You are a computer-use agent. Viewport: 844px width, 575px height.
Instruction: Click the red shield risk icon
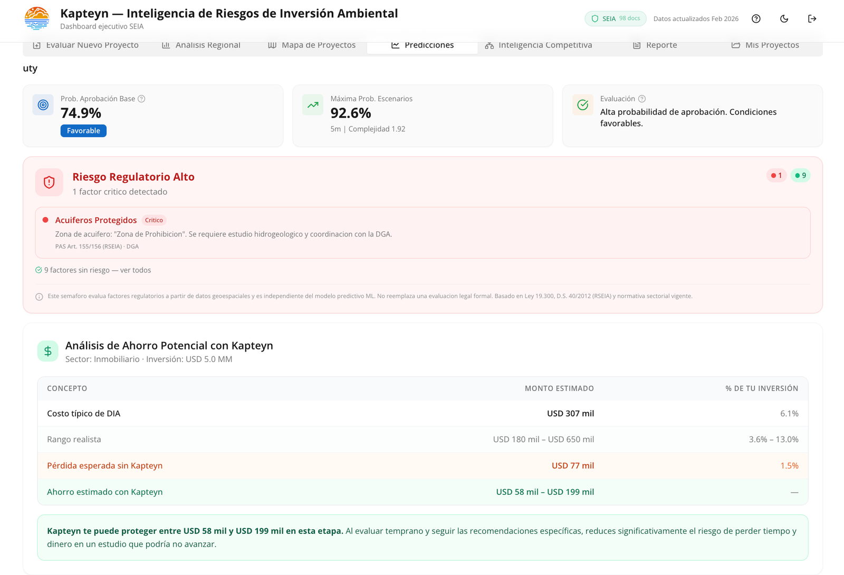coord(49,182)
